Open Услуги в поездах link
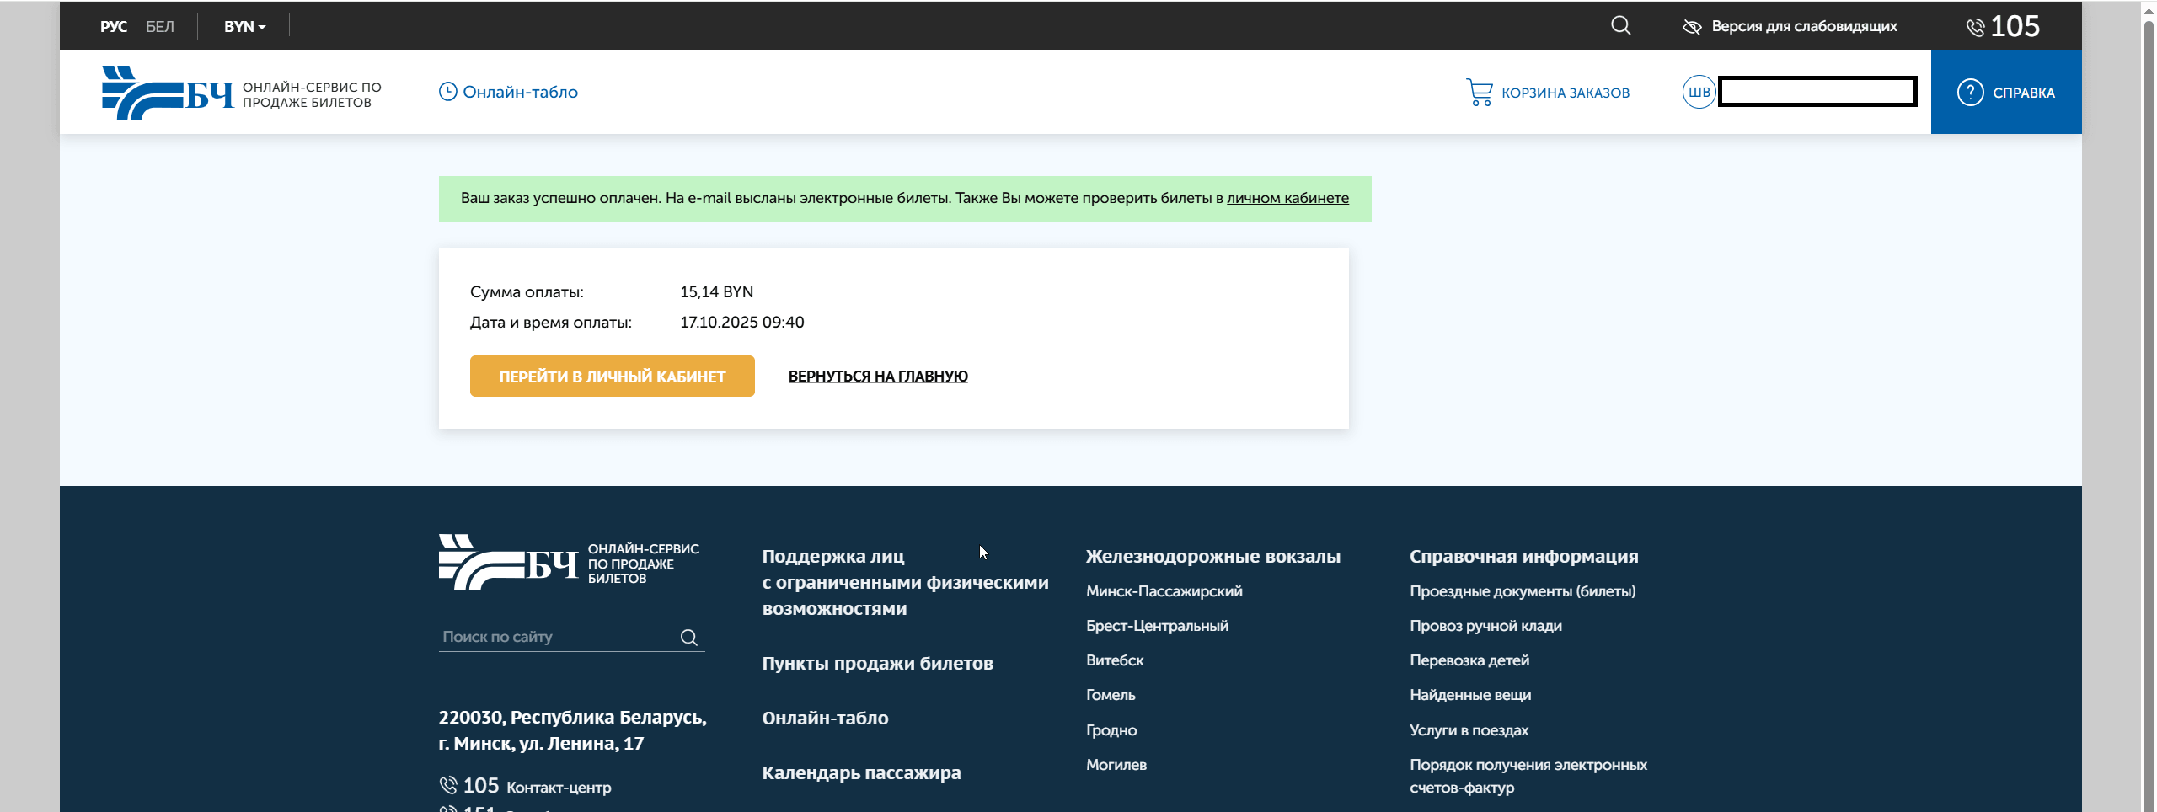The image size is (2157, 812). click(x=1469, y=730)
